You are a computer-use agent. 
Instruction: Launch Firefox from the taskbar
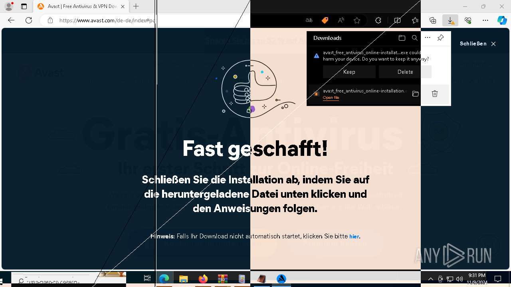[x=203, y=279]
